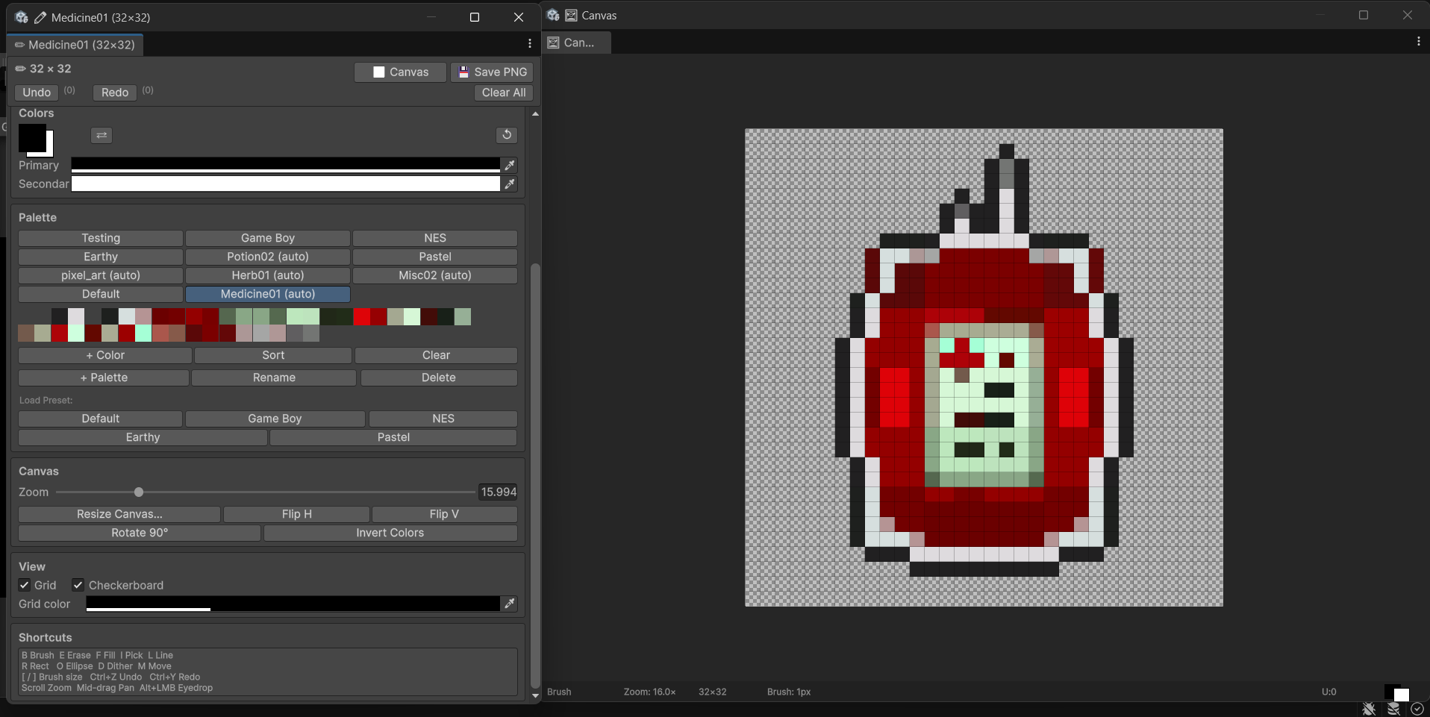Image resolution: width=1430 pixels, height=717 pixels.
Task: Open the Canvas button in toolbar
Action: 401,72
